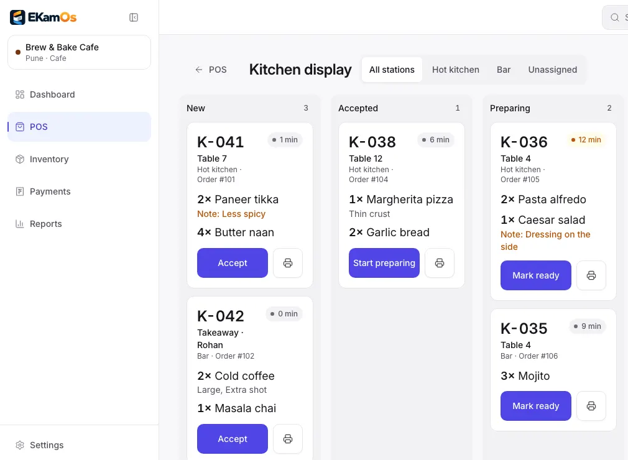Show Unassigned station orders

click(x=552, y=70)
